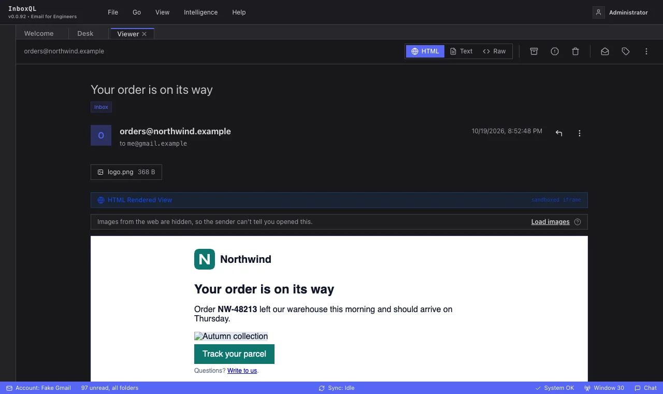Click the Write to us link
Image resolution: width=663 pixels, height=394 pixels.
tap(242, 371)
